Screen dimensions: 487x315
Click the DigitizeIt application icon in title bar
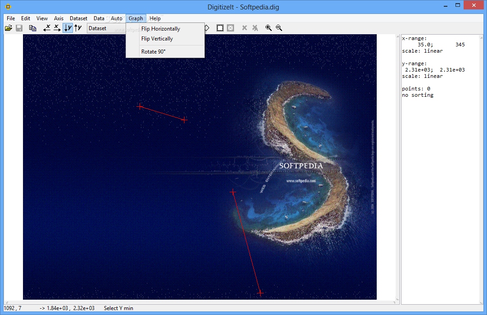[8, 6]
